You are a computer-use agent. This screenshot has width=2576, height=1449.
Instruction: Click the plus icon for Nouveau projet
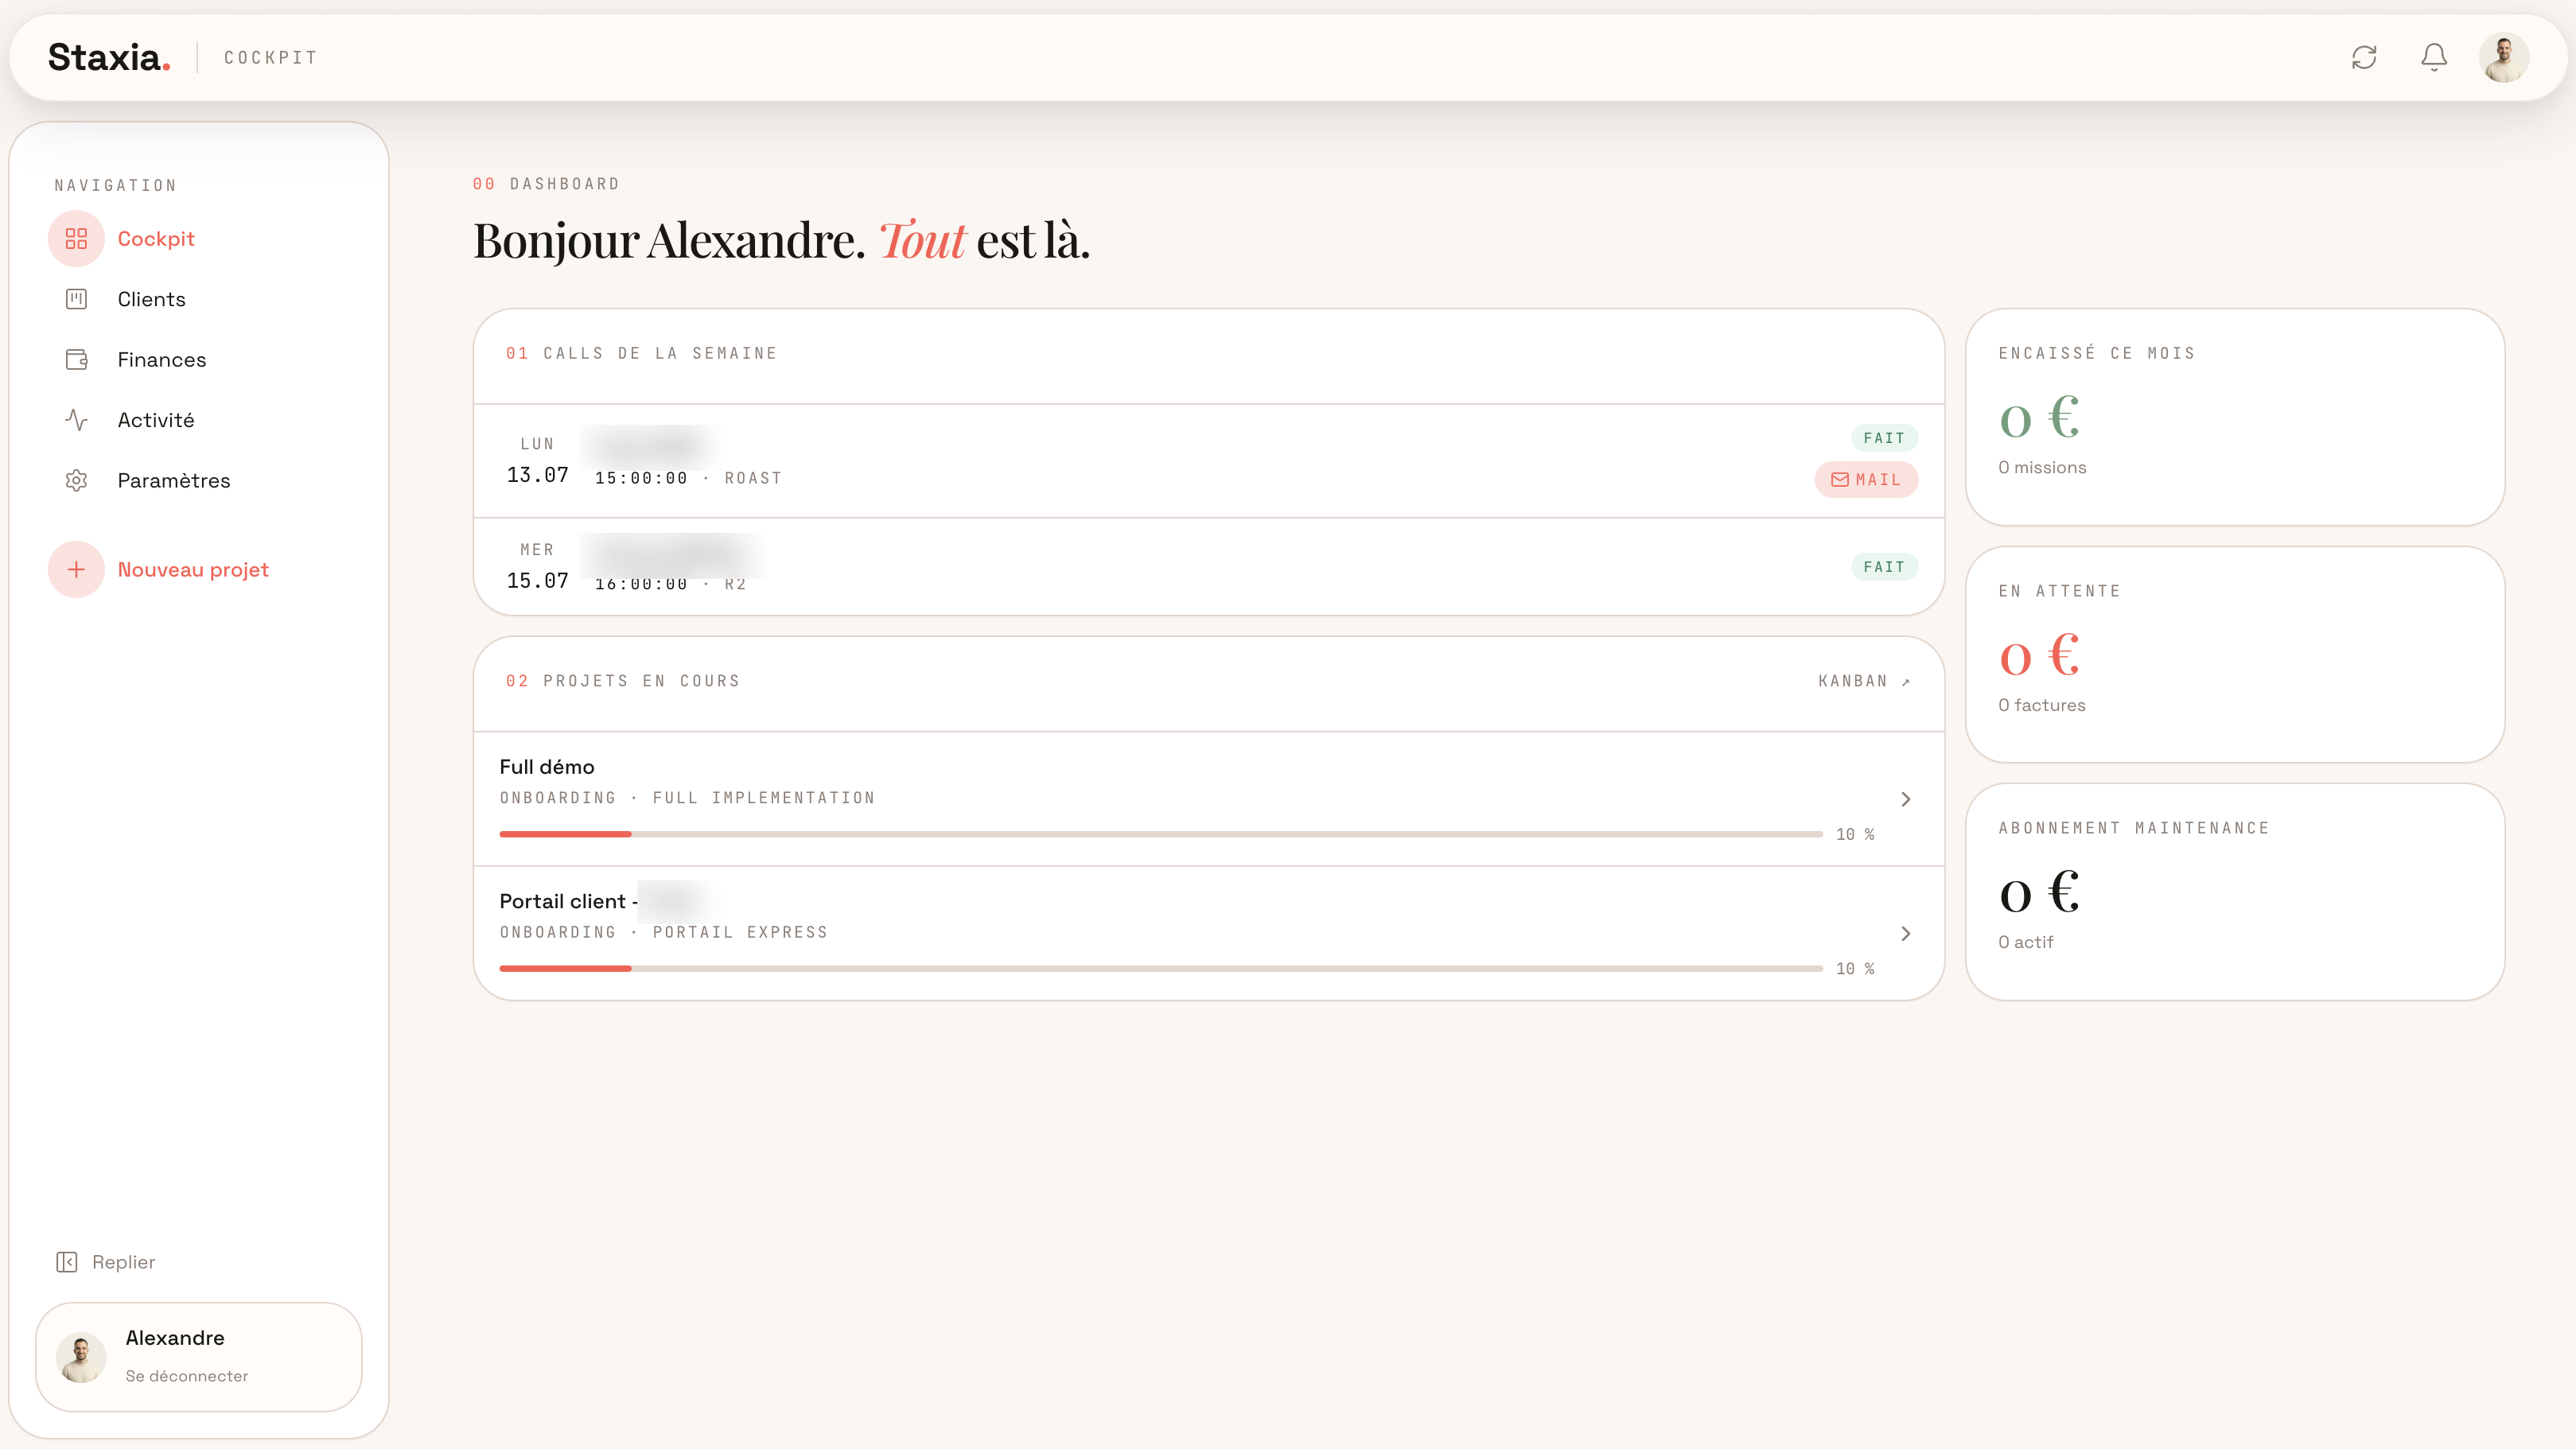click(x=76, y=569)
